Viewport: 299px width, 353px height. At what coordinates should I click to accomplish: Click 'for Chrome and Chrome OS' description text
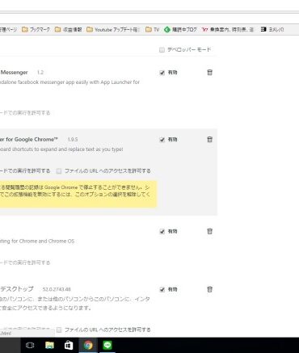pyautogui.click(x=37, y=241)
